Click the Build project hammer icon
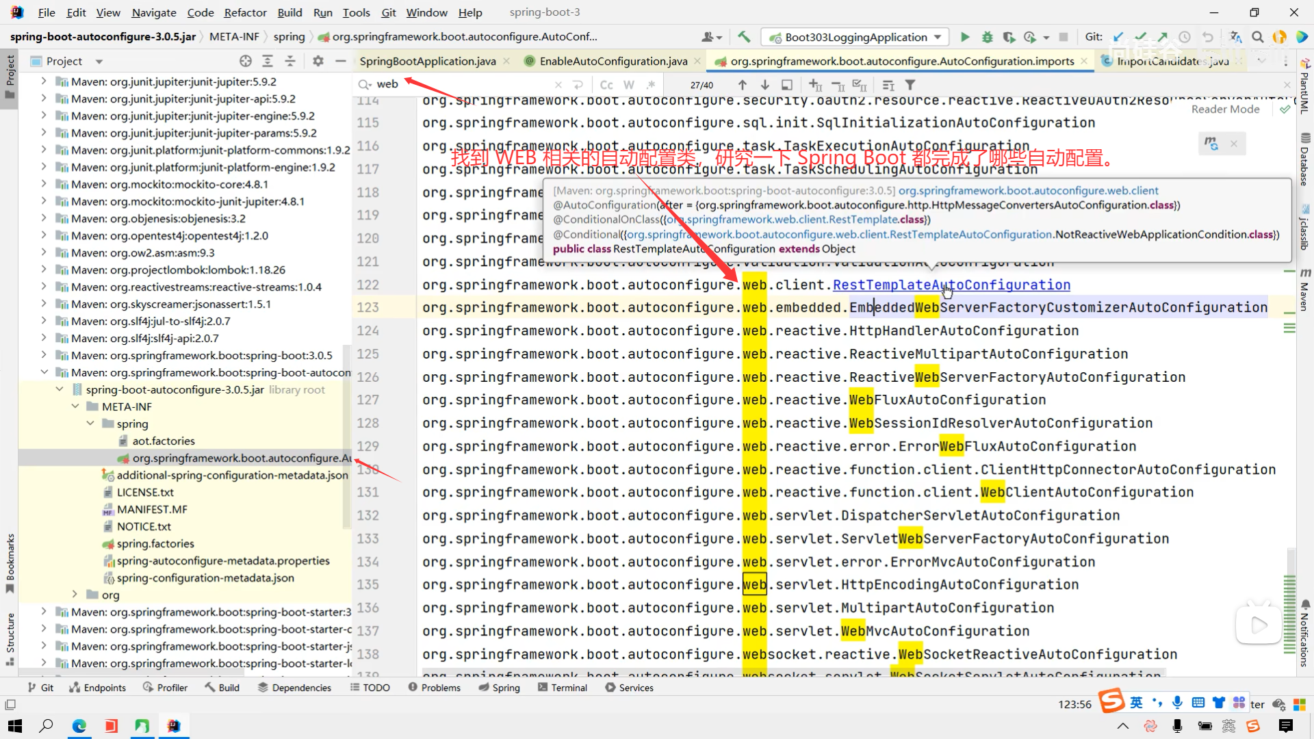1314x739 pixels. pyautogui.click(x=744, y=37)
